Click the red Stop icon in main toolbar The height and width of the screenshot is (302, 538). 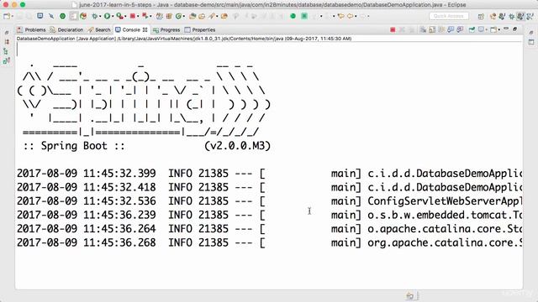133,16
